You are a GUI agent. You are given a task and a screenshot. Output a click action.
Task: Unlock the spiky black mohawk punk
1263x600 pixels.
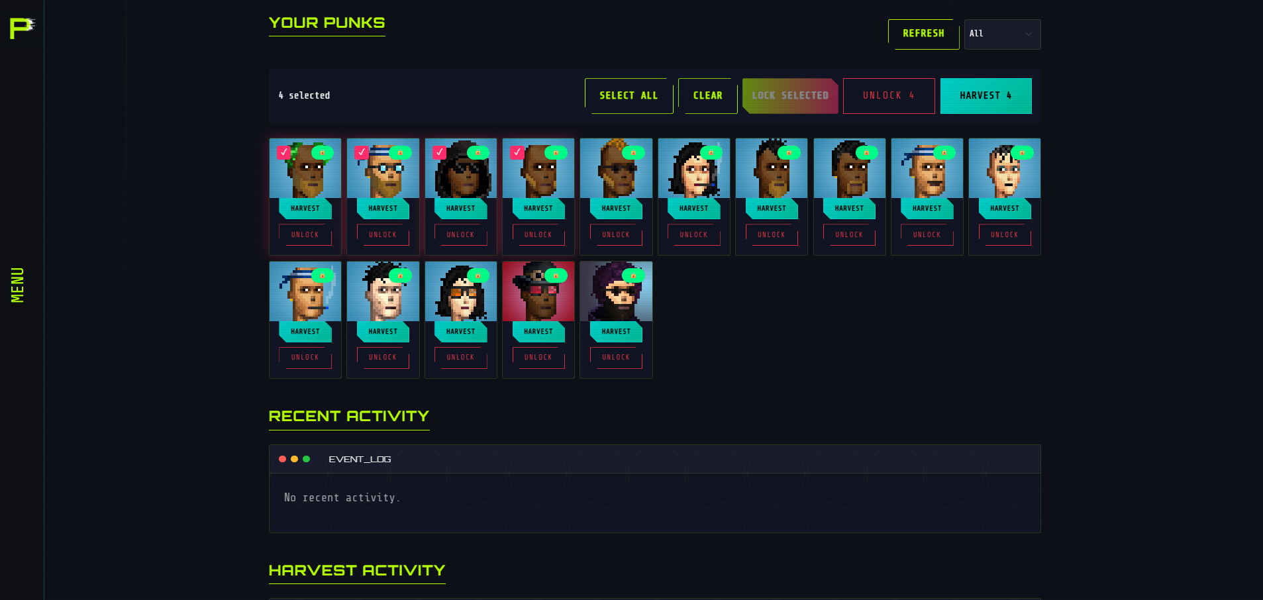click(x=772, y=235)
